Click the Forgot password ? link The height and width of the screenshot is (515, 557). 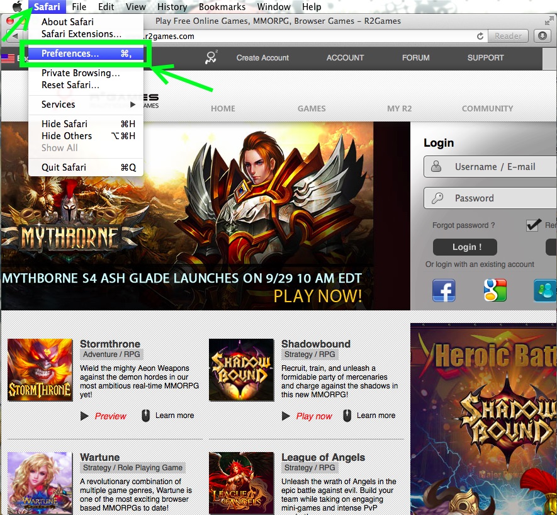463,225
